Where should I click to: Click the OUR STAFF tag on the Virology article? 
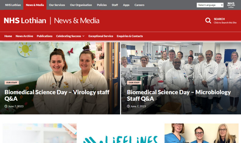click(12, 83)
